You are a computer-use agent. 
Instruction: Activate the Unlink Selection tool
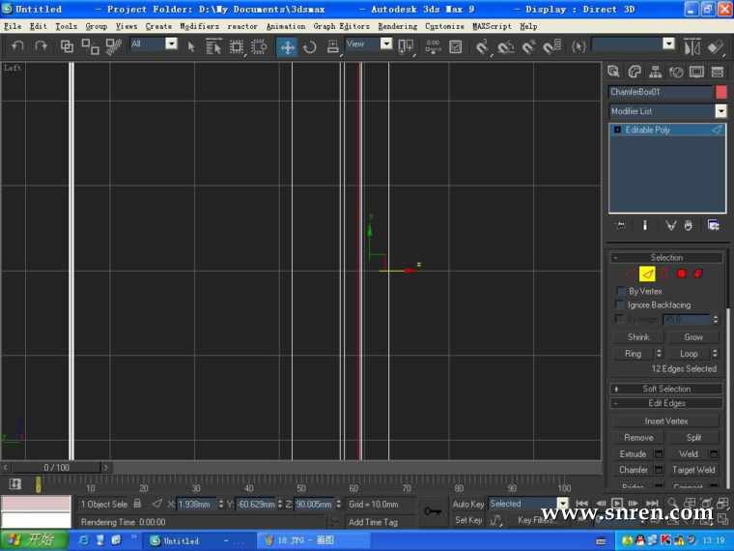90,46
